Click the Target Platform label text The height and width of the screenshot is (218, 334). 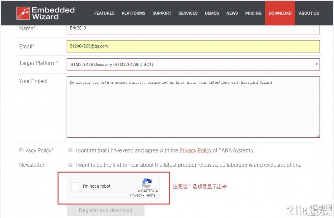coord(38,63)
